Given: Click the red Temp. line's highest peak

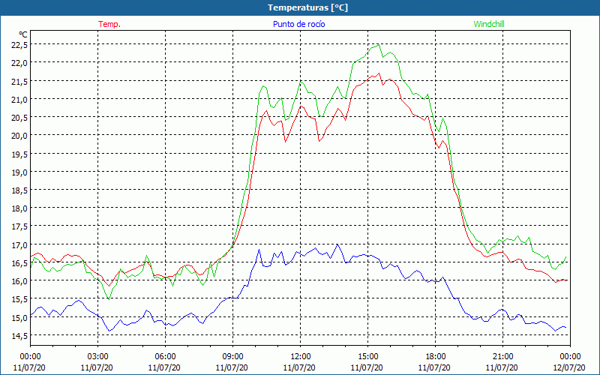Looking at the screenshot, I should click(x=379, y=73).
